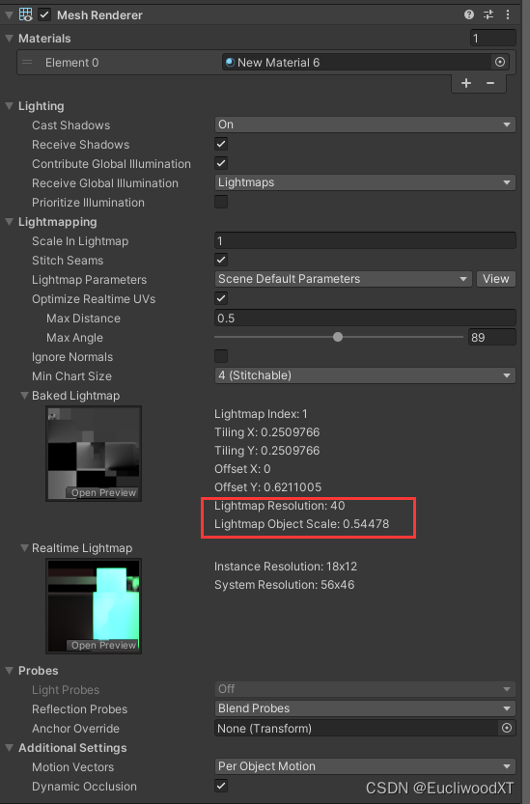The height and width of the screenshot is (804, 530).
Task: Click the Offset X: 0 text
Action: (x=242, y=469)
